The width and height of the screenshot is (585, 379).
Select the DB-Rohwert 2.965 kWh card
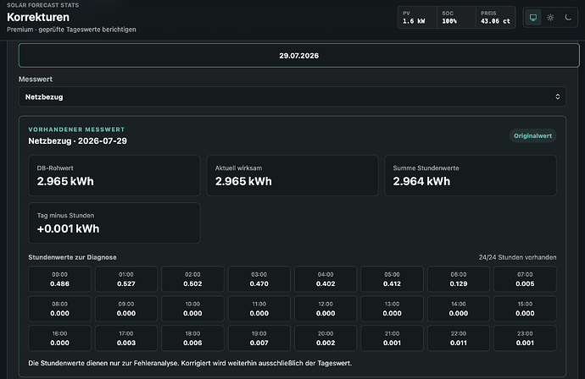pyautogui.click(x=114, y=176)
